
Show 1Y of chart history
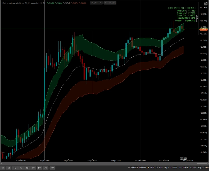coord(33,168)
